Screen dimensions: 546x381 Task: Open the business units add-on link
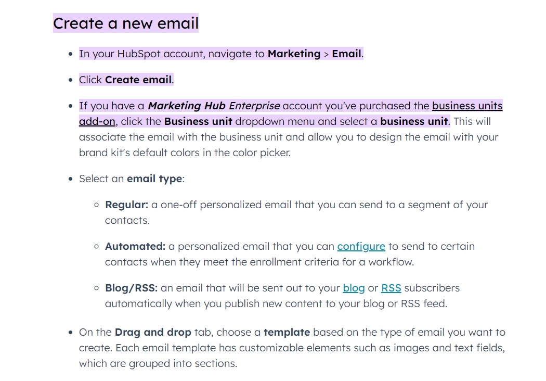coord(467,106)
